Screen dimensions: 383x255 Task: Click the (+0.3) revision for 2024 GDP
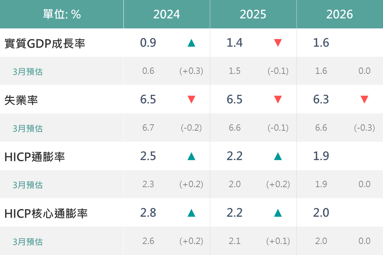click(191, 71)
